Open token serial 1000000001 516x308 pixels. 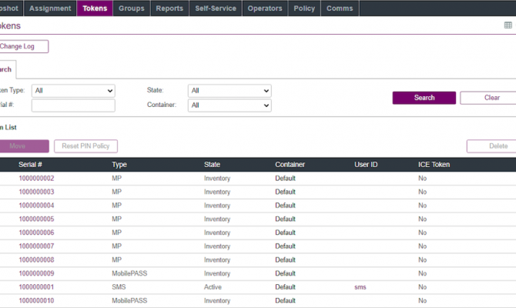pos(36,287)
